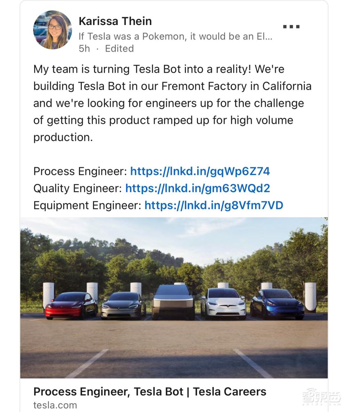348x412 pixels.
Task: Click the red Tesla in the preview image
Action: point(71,306)
